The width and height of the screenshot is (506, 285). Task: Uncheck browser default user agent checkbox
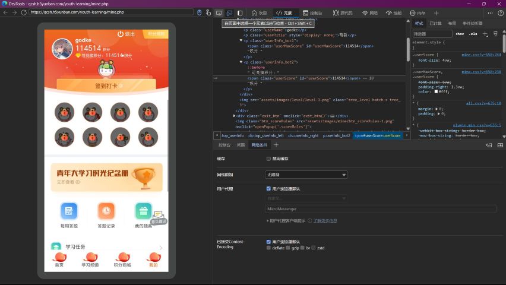(268, 188)
